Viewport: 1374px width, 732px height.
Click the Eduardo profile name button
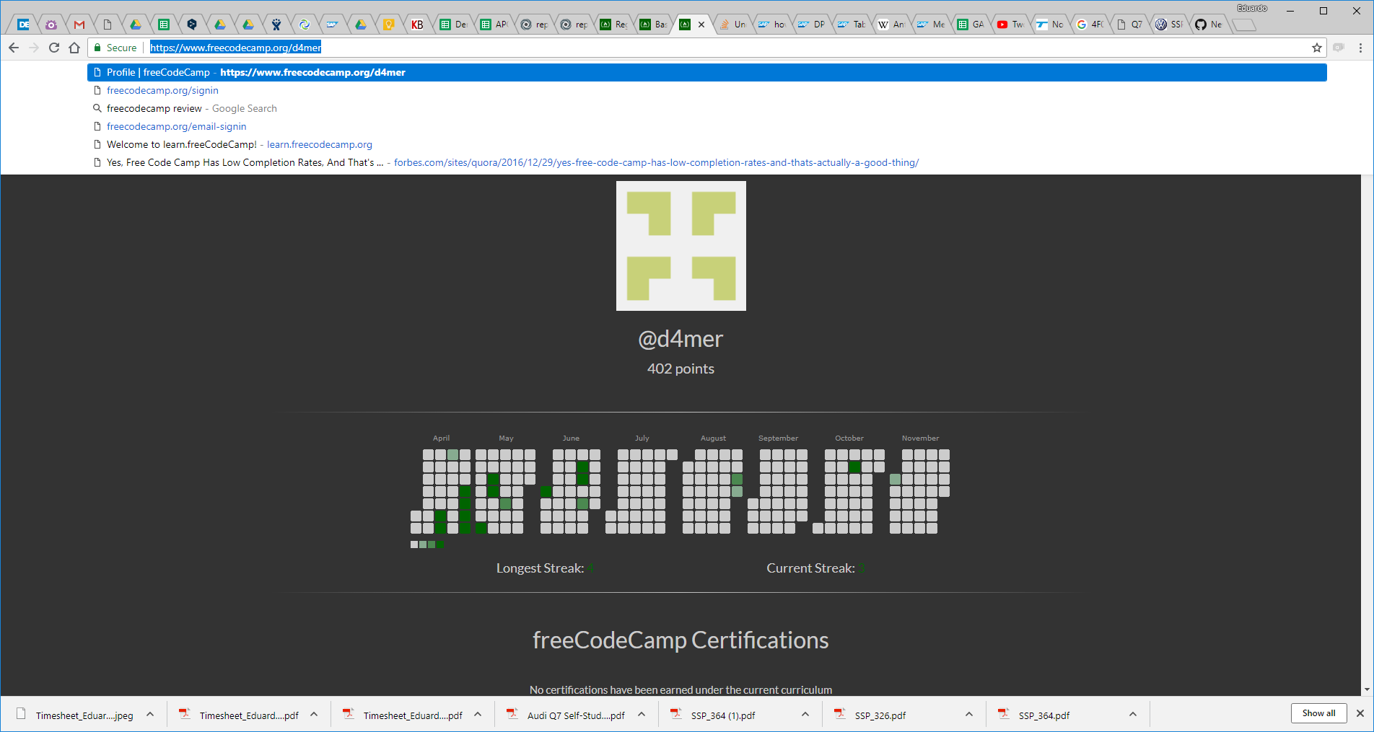click(x=1252, y=8)
